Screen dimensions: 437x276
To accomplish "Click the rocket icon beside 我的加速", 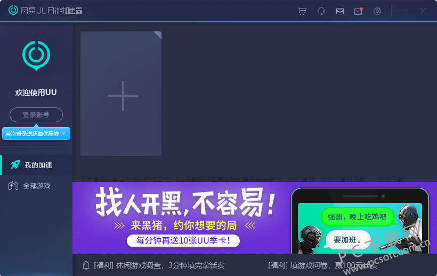I will [14, 165].
